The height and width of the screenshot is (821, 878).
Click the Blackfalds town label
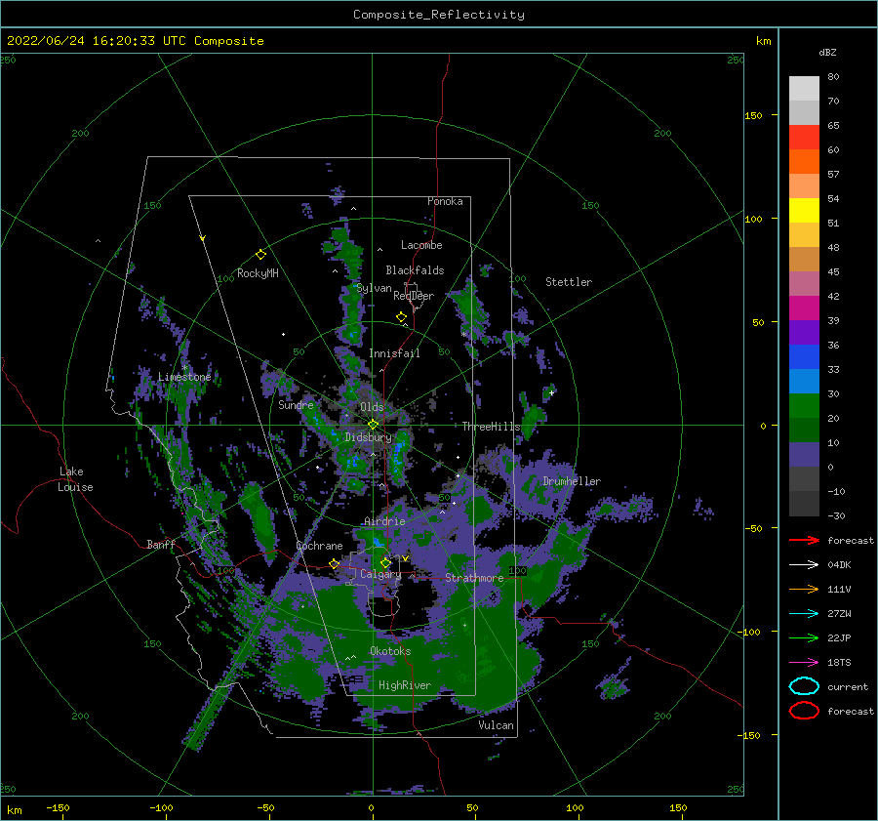(x=415, y=270)
